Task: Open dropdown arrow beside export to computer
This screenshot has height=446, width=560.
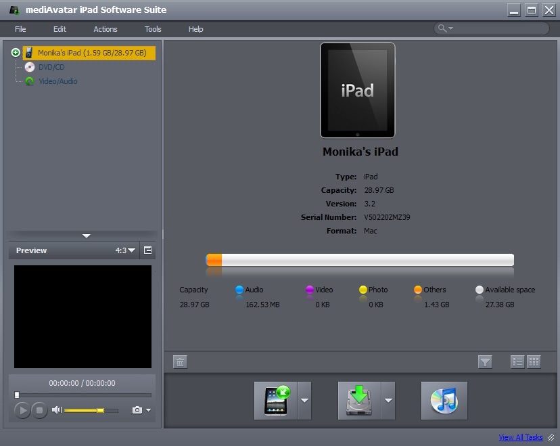Action: [x=388, y=400]
